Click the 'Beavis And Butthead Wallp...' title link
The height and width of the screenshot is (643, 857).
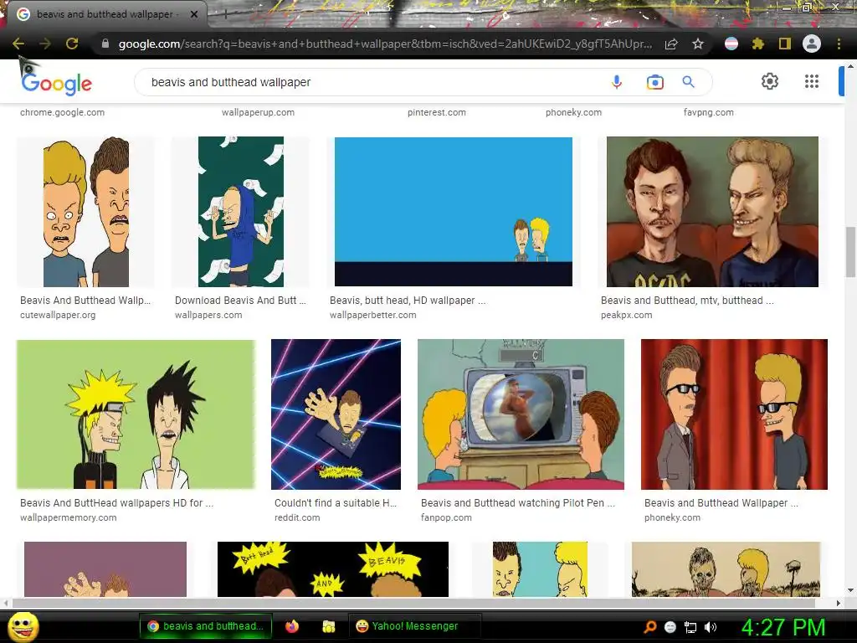click(x=85, y=301)
